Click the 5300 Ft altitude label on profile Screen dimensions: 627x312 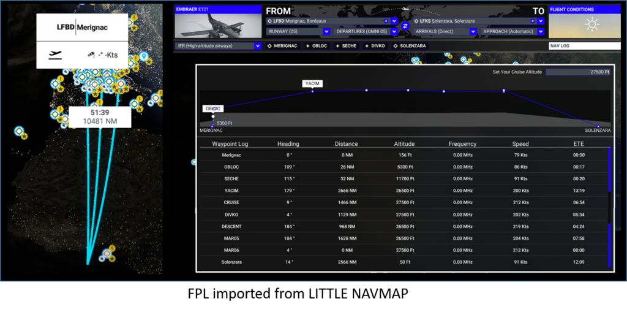click(x=224, y=123)
